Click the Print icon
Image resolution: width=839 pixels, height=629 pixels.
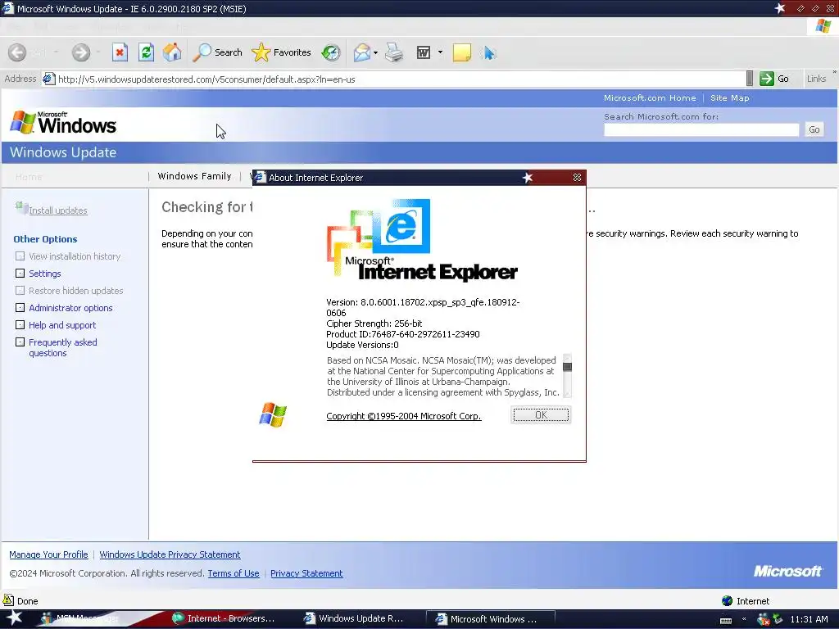(394, 52)
